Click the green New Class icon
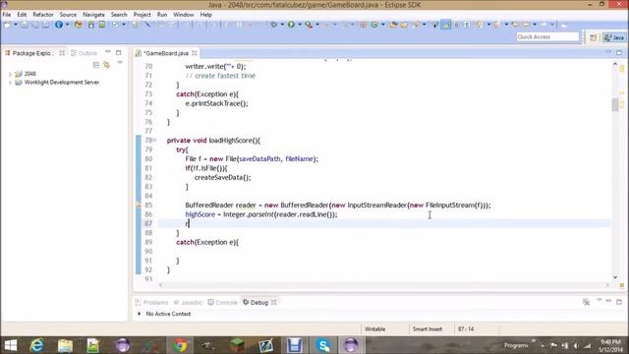This screenshot has height=354, width=629. click(x=374, y=25)
